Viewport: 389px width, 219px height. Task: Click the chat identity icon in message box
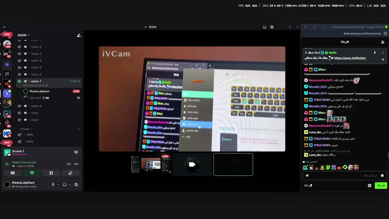(307, 176)
